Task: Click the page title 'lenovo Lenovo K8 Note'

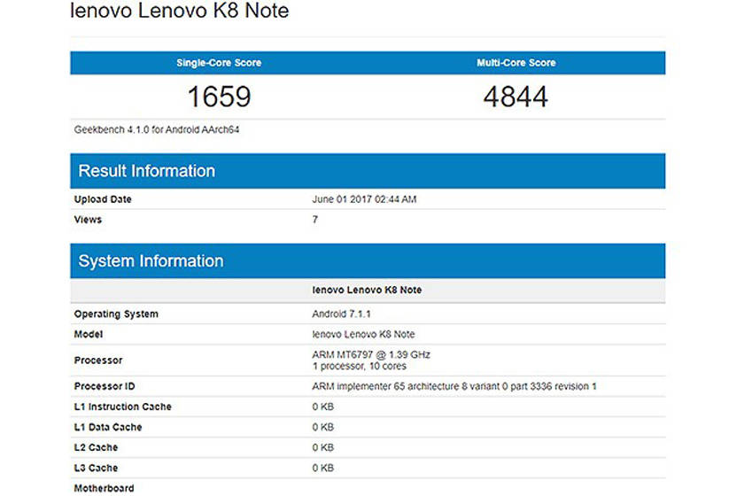Action: tap(179, 11)
